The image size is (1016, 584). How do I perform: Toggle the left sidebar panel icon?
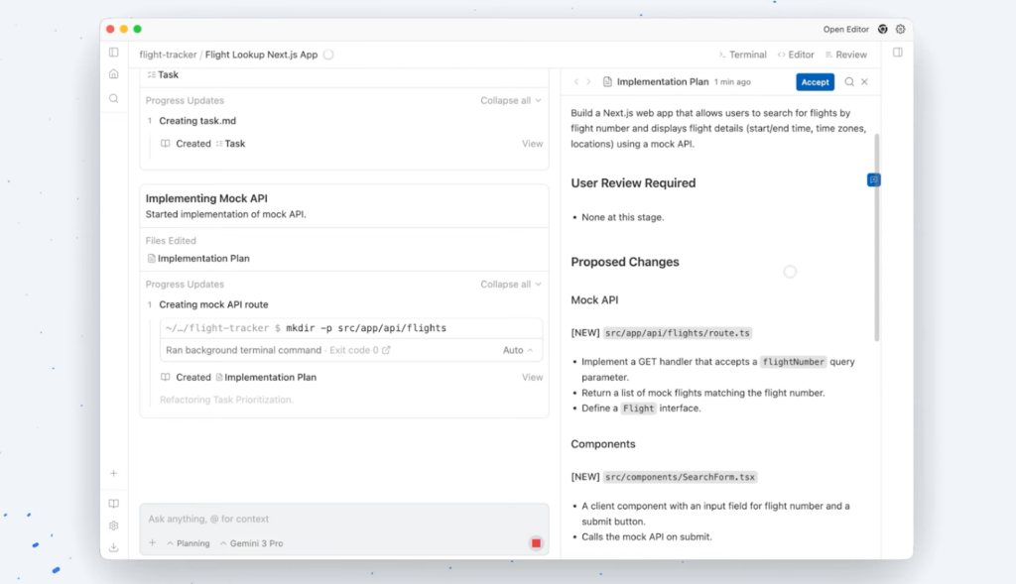click(x=114, y=53)
